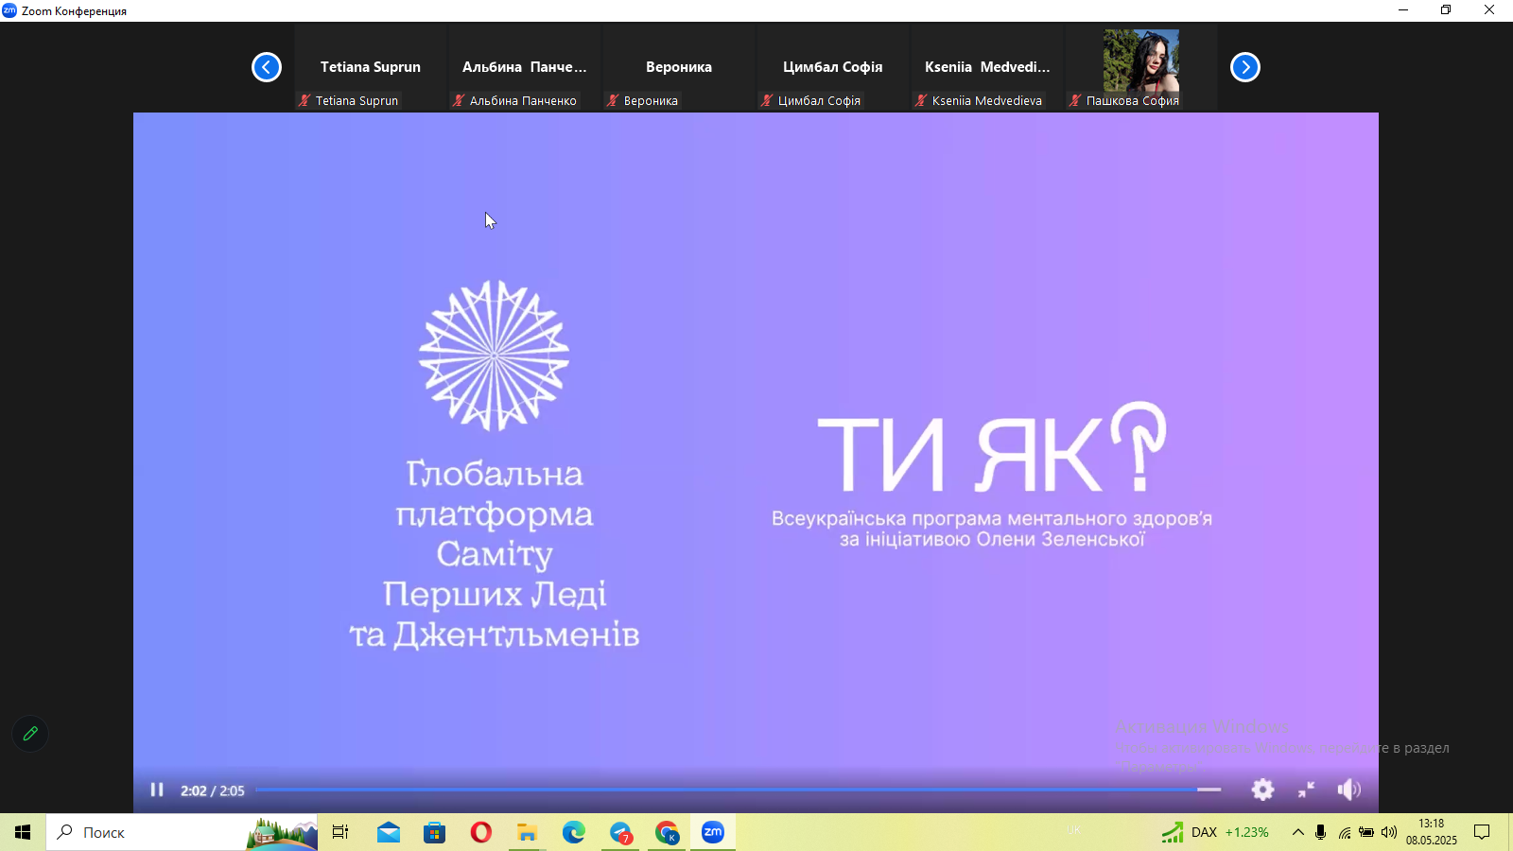
Task: Open the DAX +1.23% stocks widget
Action: [1216, 832]
